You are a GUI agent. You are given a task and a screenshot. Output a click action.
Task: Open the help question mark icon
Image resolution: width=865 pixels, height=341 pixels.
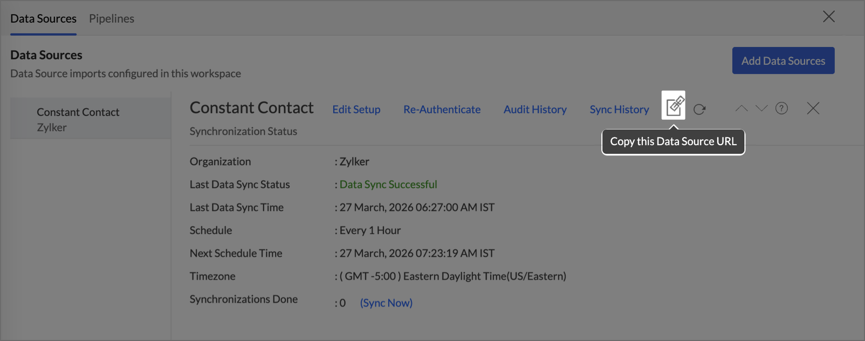point(781,108)
